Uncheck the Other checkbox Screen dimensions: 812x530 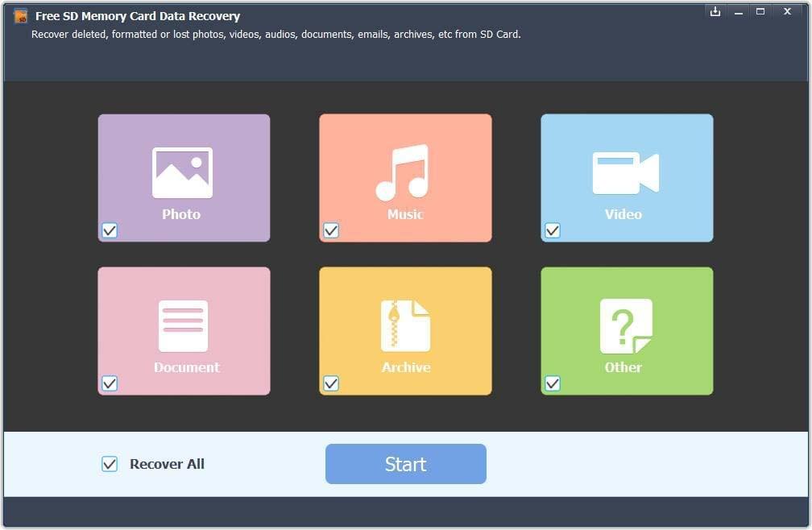tap(553, 383)
